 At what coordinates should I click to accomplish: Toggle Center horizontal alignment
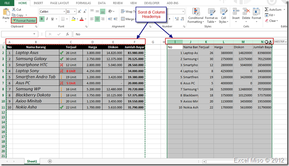(97, 19)
